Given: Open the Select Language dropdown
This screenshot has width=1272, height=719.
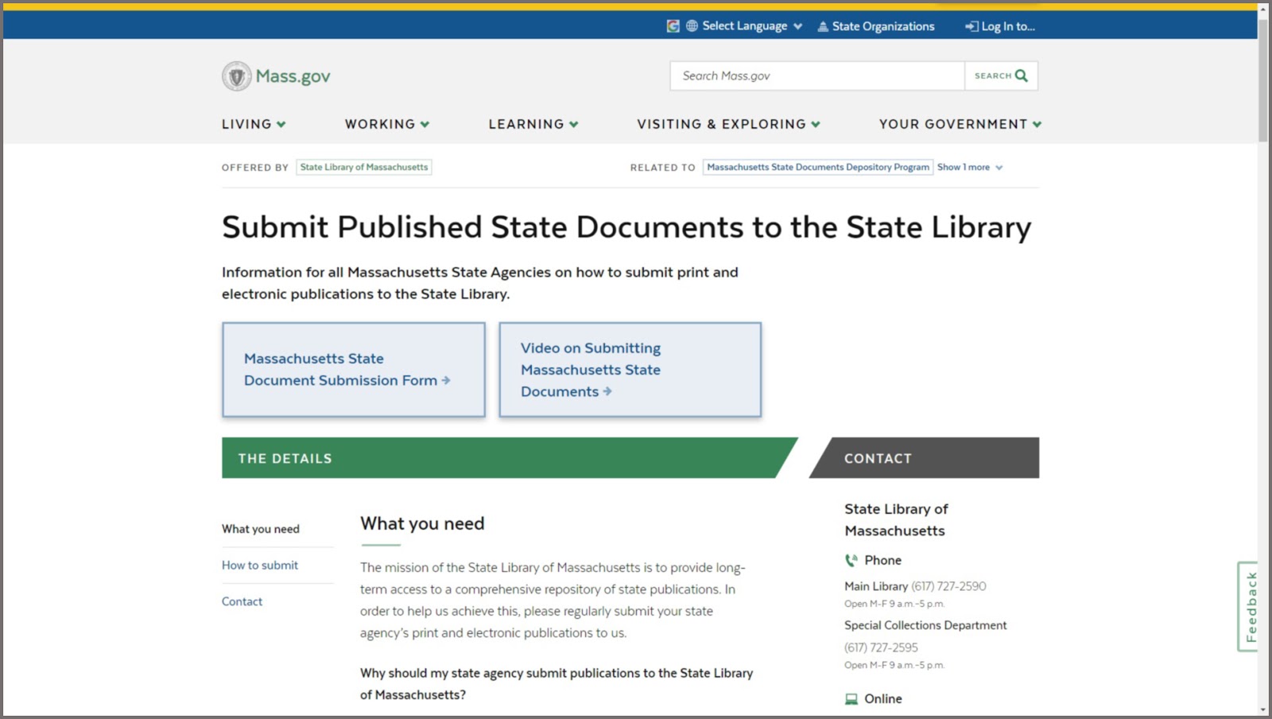Looking at the screenshot, I should point(747,26).
